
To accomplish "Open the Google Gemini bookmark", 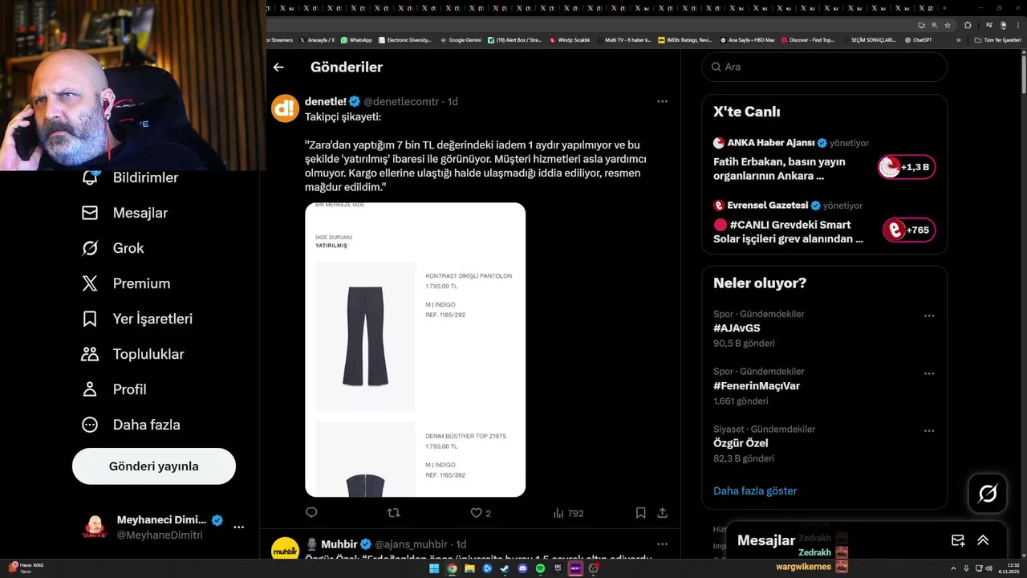I will coord(461,39).
